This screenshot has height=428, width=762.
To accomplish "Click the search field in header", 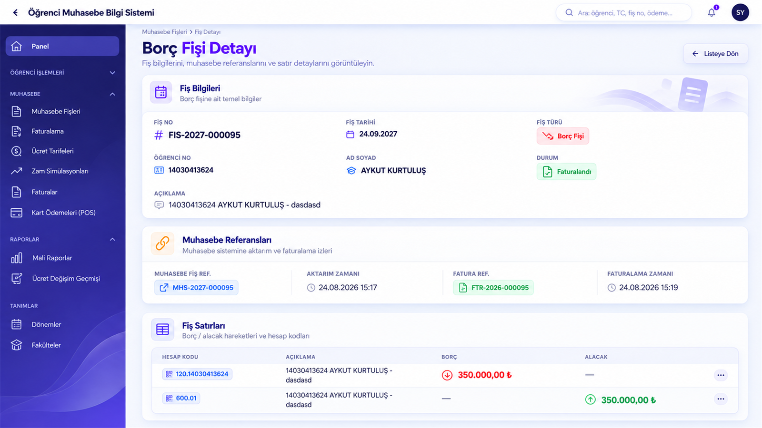I will click(623, 13).
